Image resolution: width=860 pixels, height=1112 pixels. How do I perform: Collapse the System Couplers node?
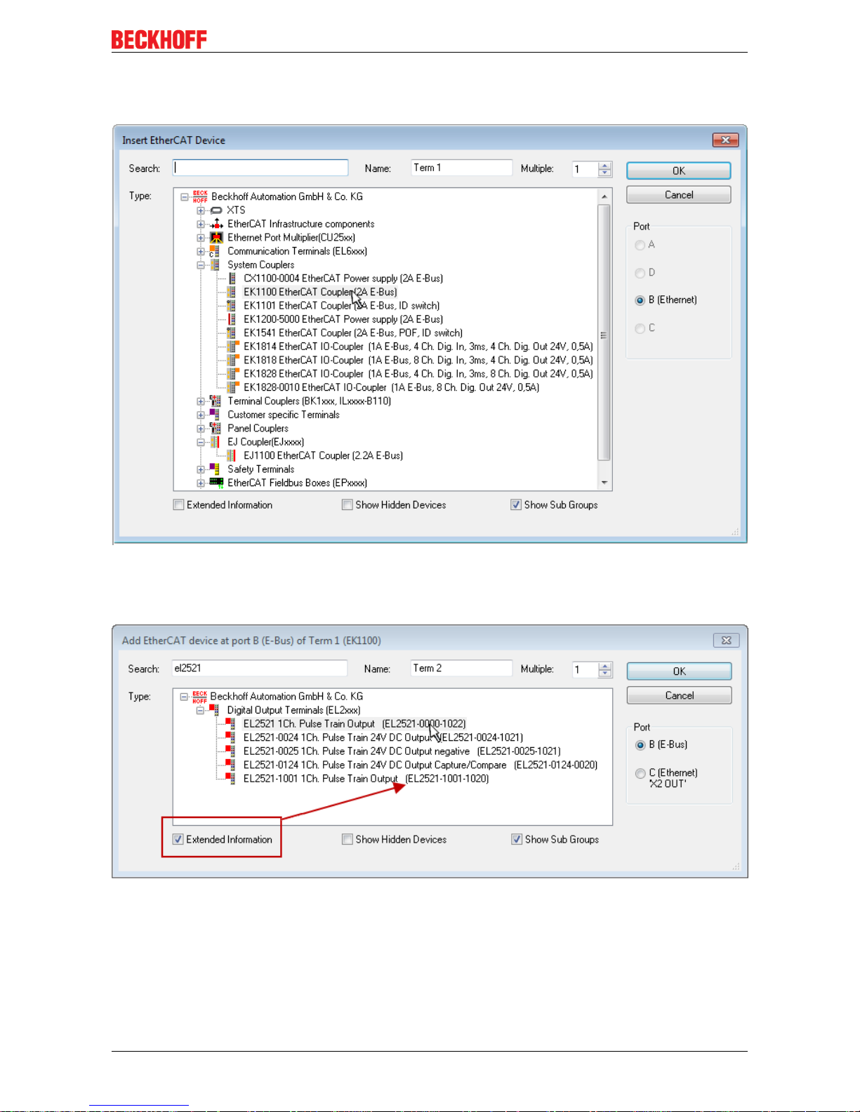pos(201,265)
